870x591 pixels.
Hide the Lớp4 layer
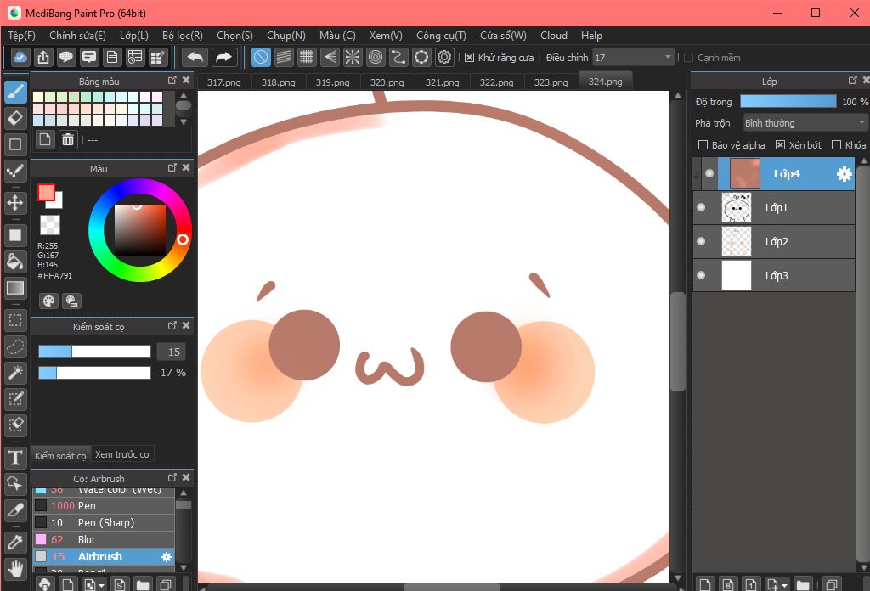(709, 173)
